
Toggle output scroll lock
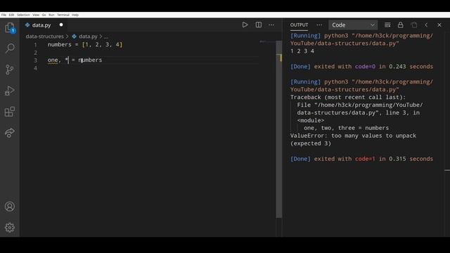tap(400, 25)
